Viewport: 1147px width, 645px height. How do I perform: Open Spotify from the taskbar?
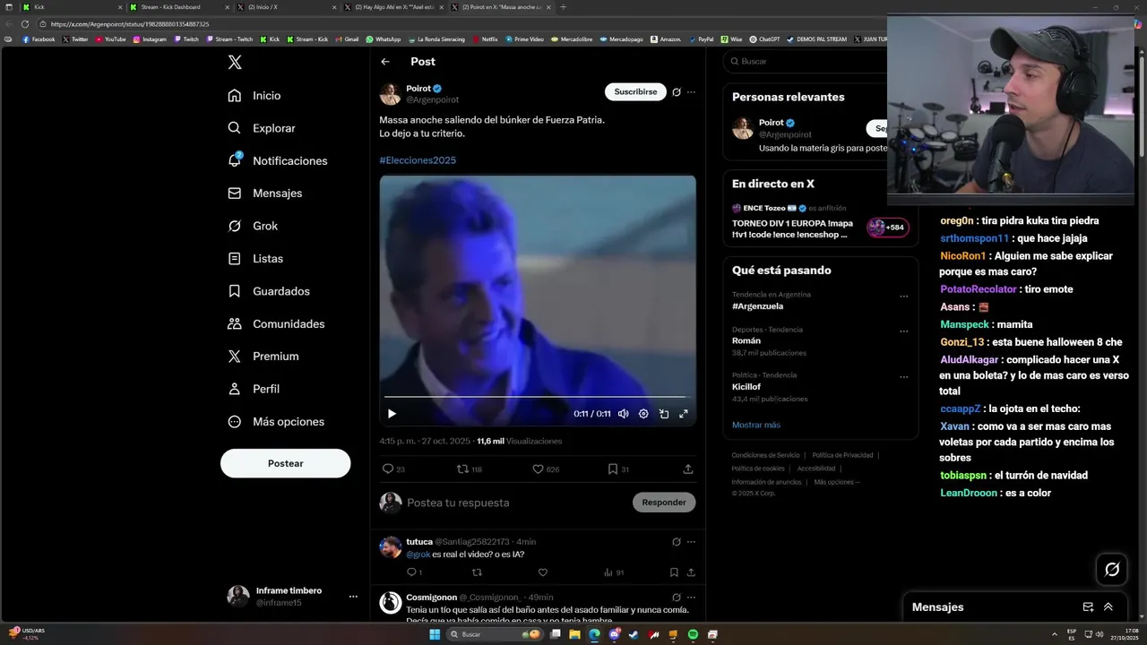point(693,634)
